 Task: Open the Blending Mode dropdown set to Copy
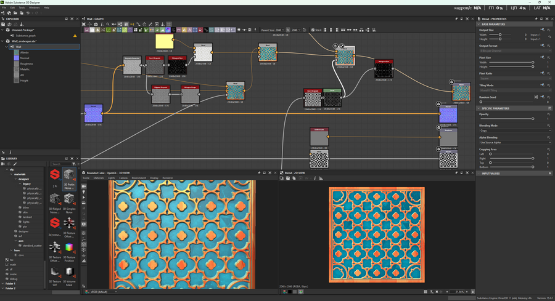point(515,130)
